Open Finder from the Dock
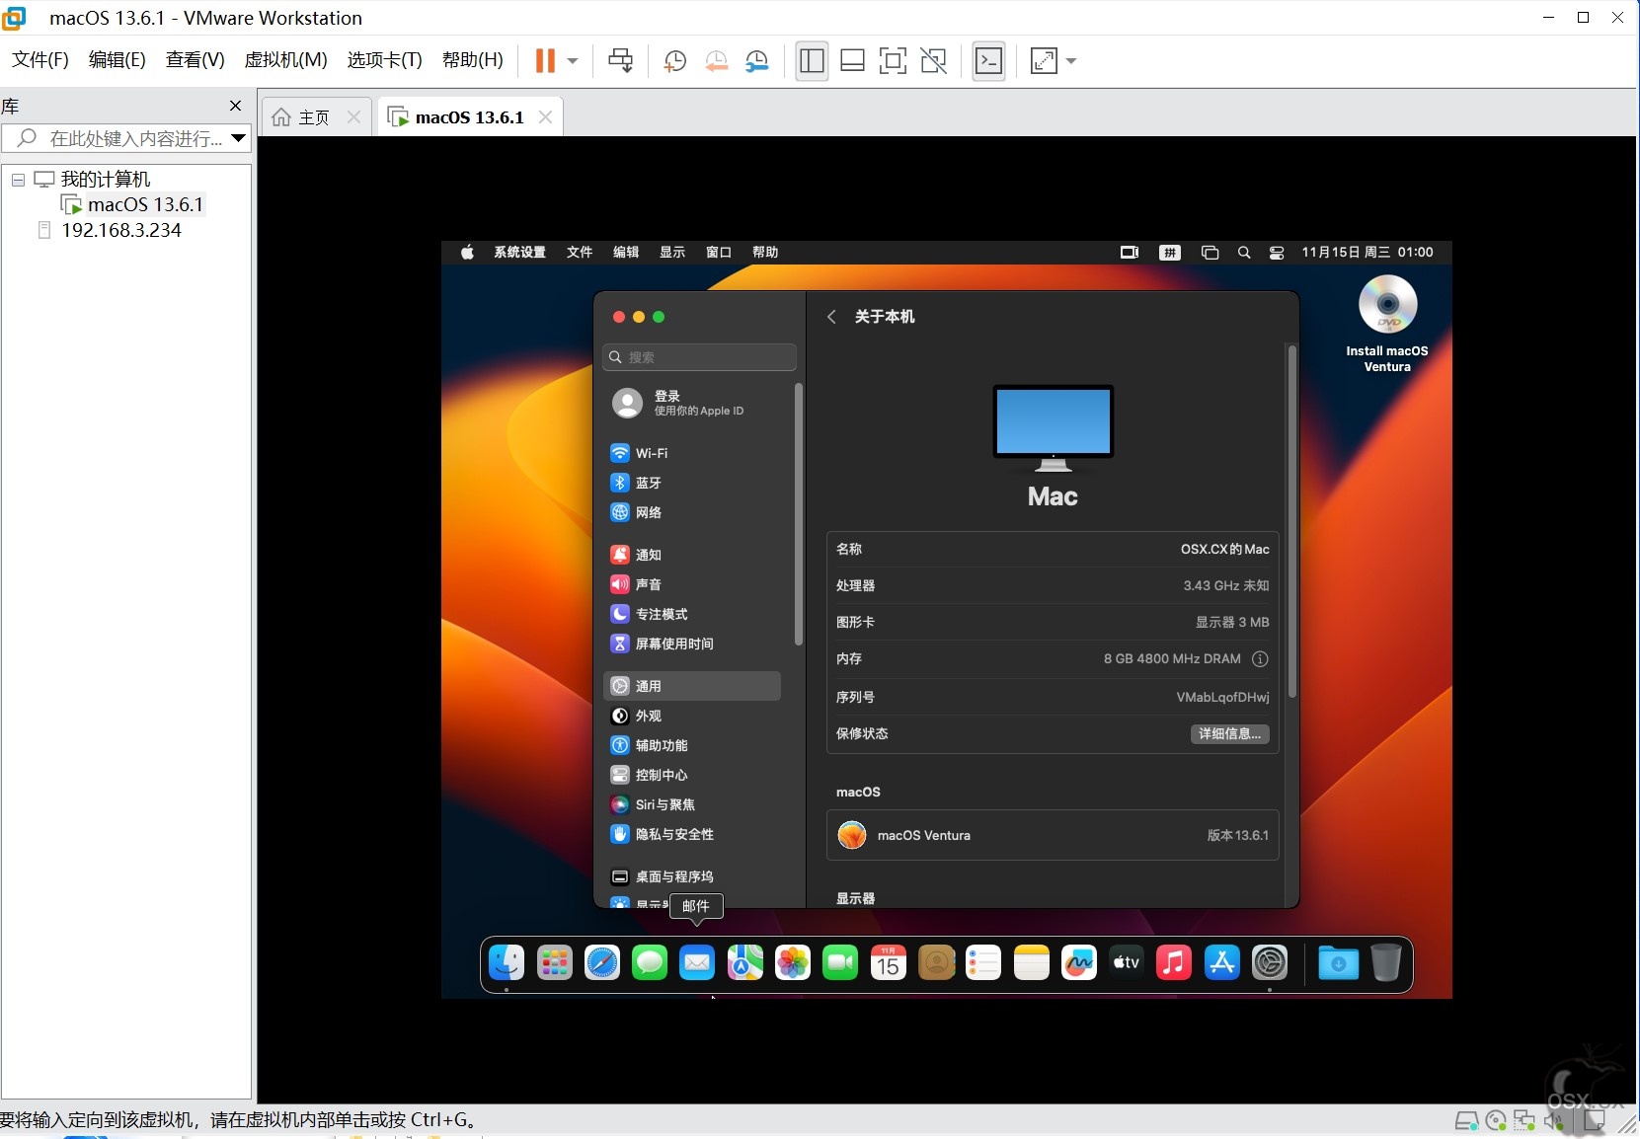 pyautogui.click(x=507, y=962)
